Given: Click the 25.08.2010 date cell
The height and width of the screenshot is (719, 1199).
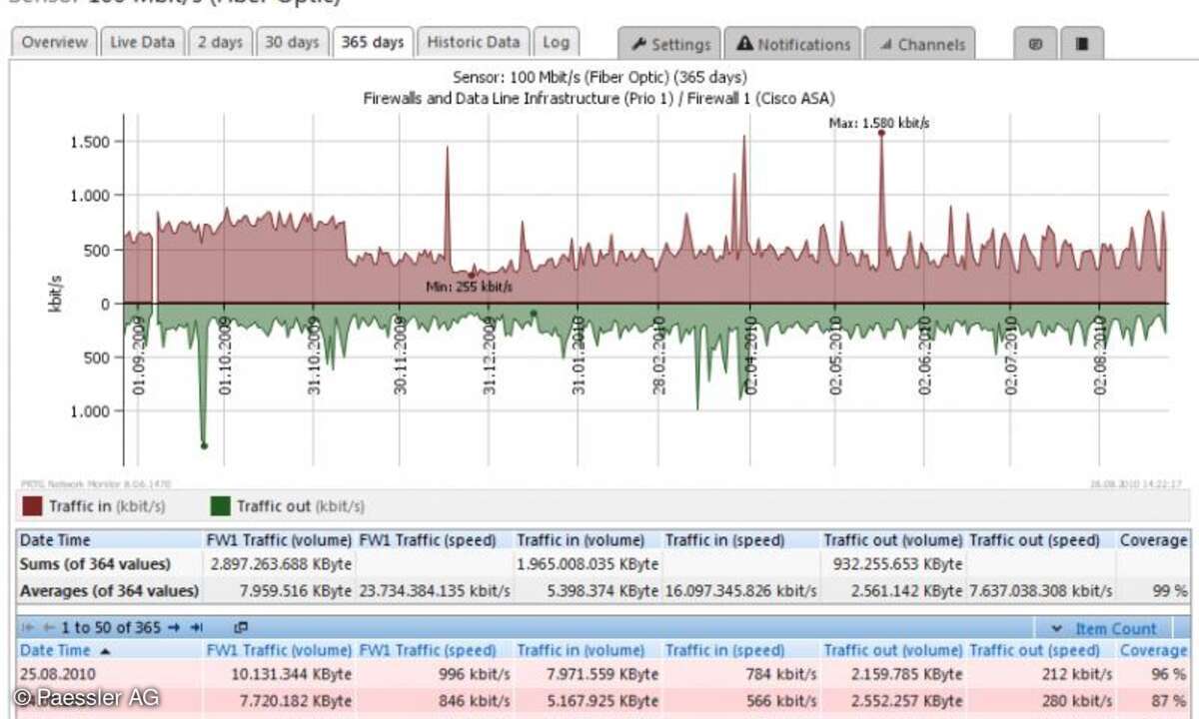Looking at the screenshot, I should tap(59, 673).
